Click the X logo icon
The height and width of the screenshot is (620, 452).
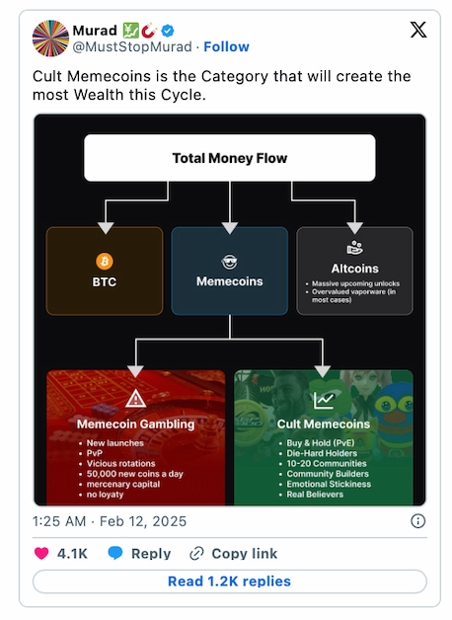point(418,30)
